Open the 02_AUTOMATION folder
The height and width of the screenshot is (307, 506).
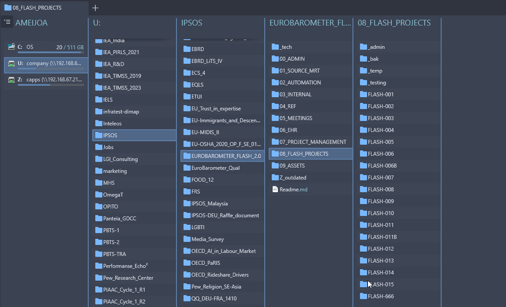[x=311, y=83]
